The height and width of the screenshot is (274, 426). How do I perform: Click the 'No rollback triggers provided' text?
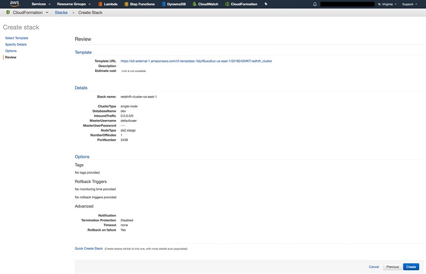click(x=95, y=197)
